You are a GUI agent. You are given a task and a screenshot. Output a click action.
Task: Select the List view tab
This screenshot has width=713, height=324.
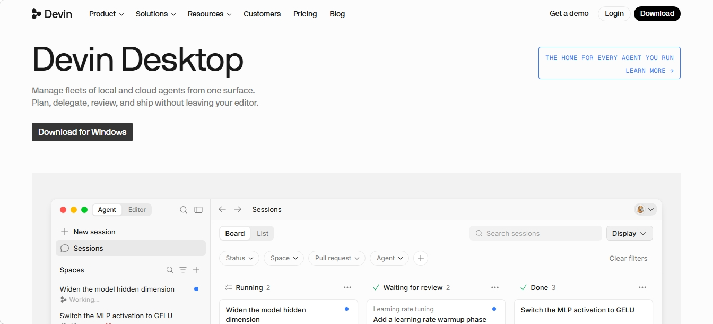263,233
